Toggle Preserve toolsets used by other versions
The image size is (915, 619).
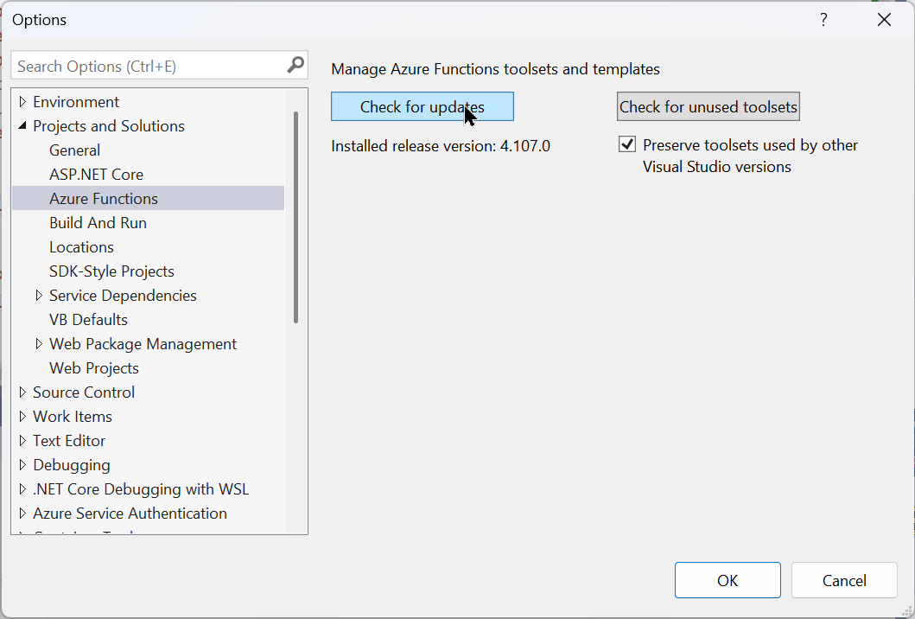pyautogui.click(x=627, y=144)
